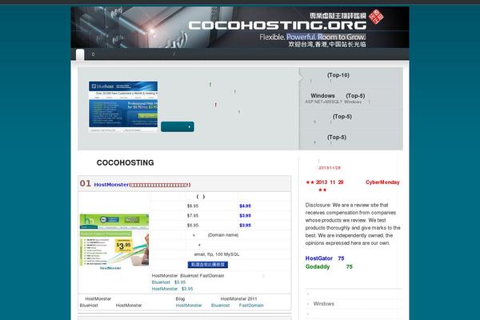Click the 'Flexible. Powerful. Room to Grow.' tagline
The width and height of the screenshot is (480, 320).
point(313,37)
